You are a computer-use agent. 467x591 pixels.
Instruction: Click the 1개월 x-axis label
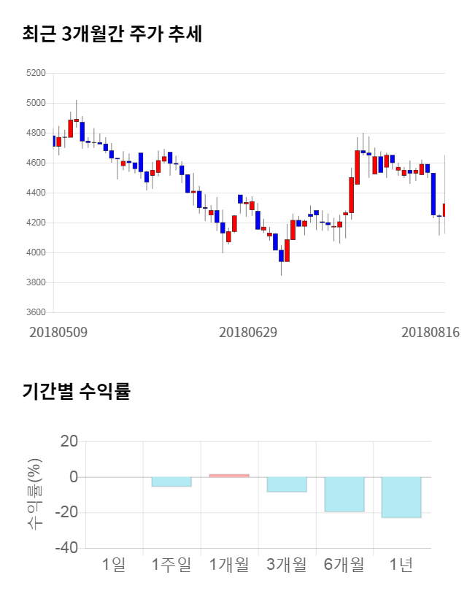[x=229, y=565]
